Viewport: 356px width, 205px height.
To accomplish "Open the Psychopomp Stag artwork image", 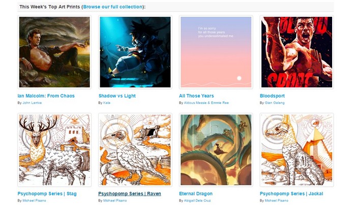I will click(x=54, y=150).
